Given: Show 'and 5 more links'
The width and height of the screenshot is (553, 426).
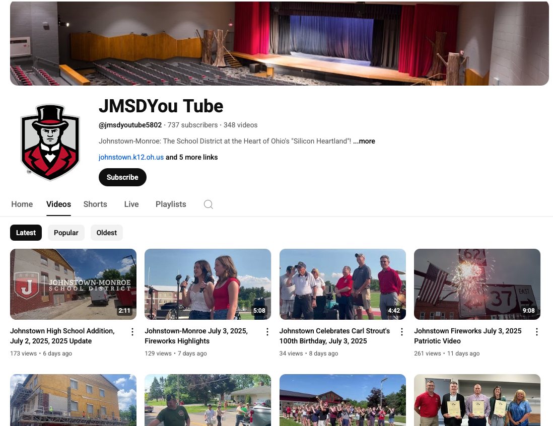Looking at the screenshot, I should point(191,157).
